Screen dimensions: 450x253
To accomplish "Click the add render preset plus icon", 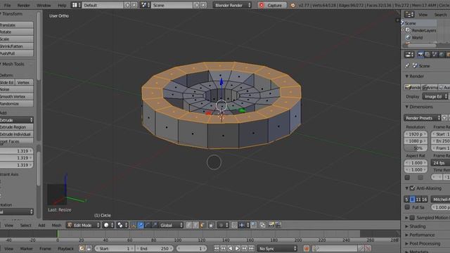I will pos(444,118).
